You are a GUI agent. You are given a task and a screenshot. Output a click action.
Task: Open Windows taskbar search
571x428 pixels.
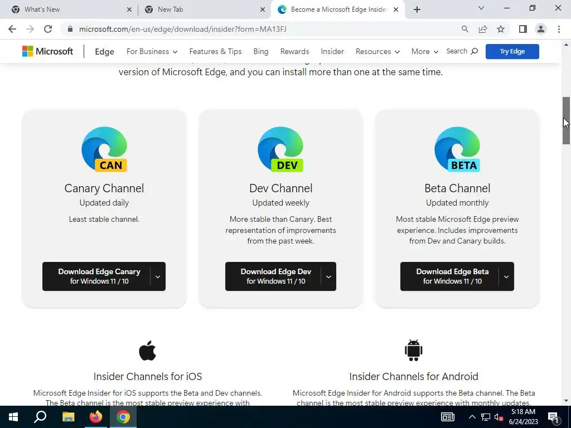40,417
